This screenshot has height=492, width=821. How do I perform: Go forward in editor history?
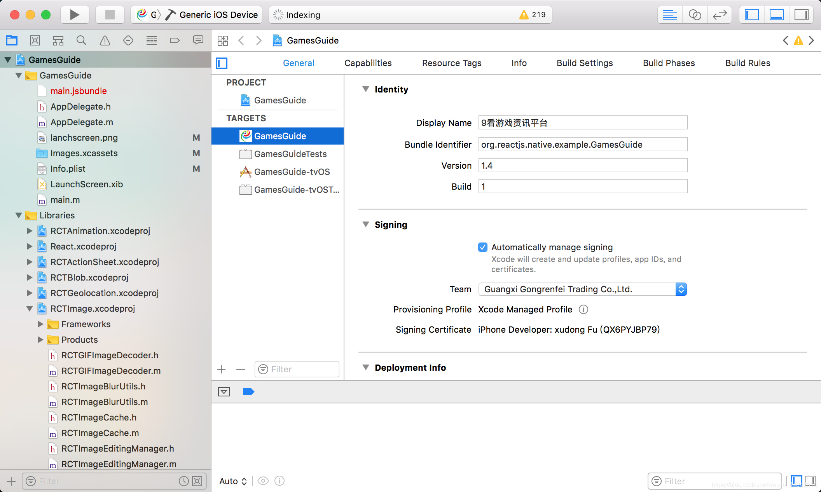(259, 40)
